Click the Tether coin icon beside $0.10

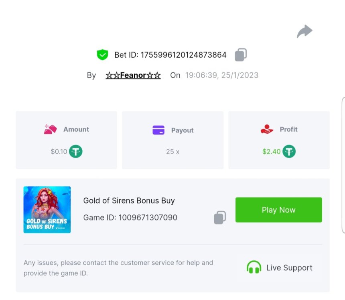pyautogui.click(x=76, y=152)
